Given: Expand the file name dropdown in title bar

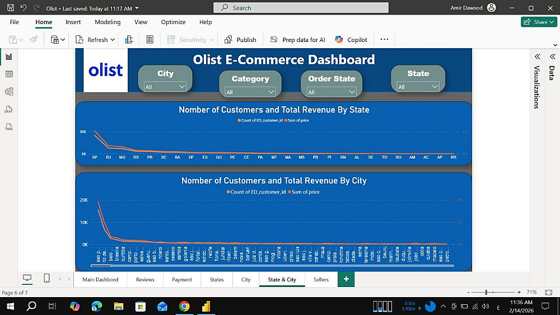Looking at the screenshot, I should pyautogui.click(x=137, y=8).
